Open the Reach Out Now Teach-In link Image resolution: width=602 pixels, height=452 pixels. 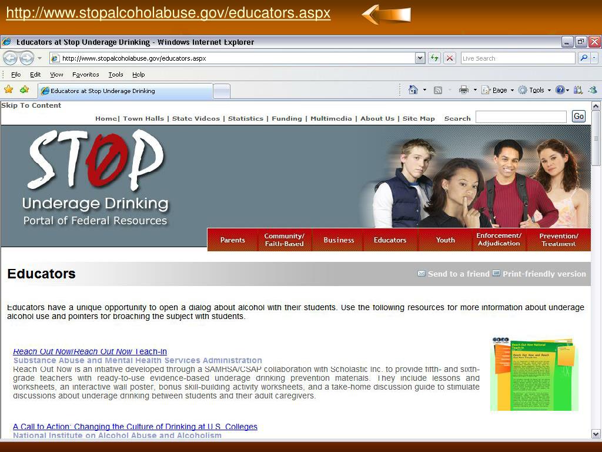[x=90, y=351]
